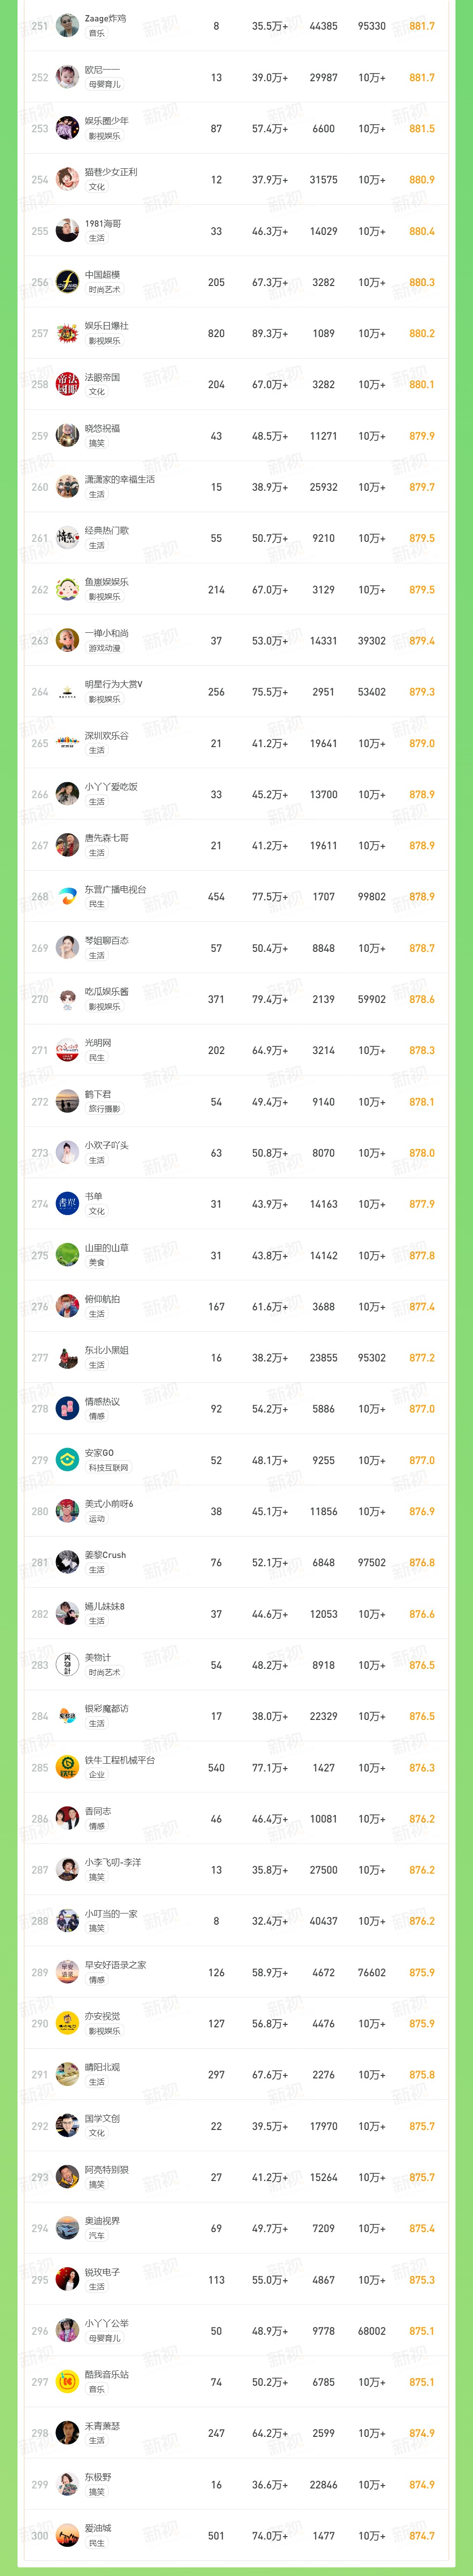The width and height of the screenshot is (473, 2576).
Task: Click the 书单 blue avatar icon
Action: point(67,1204)
